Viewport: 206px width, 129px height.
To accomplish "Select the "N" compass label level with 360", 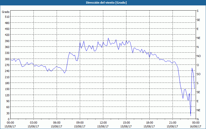I will tap(198, 47).
